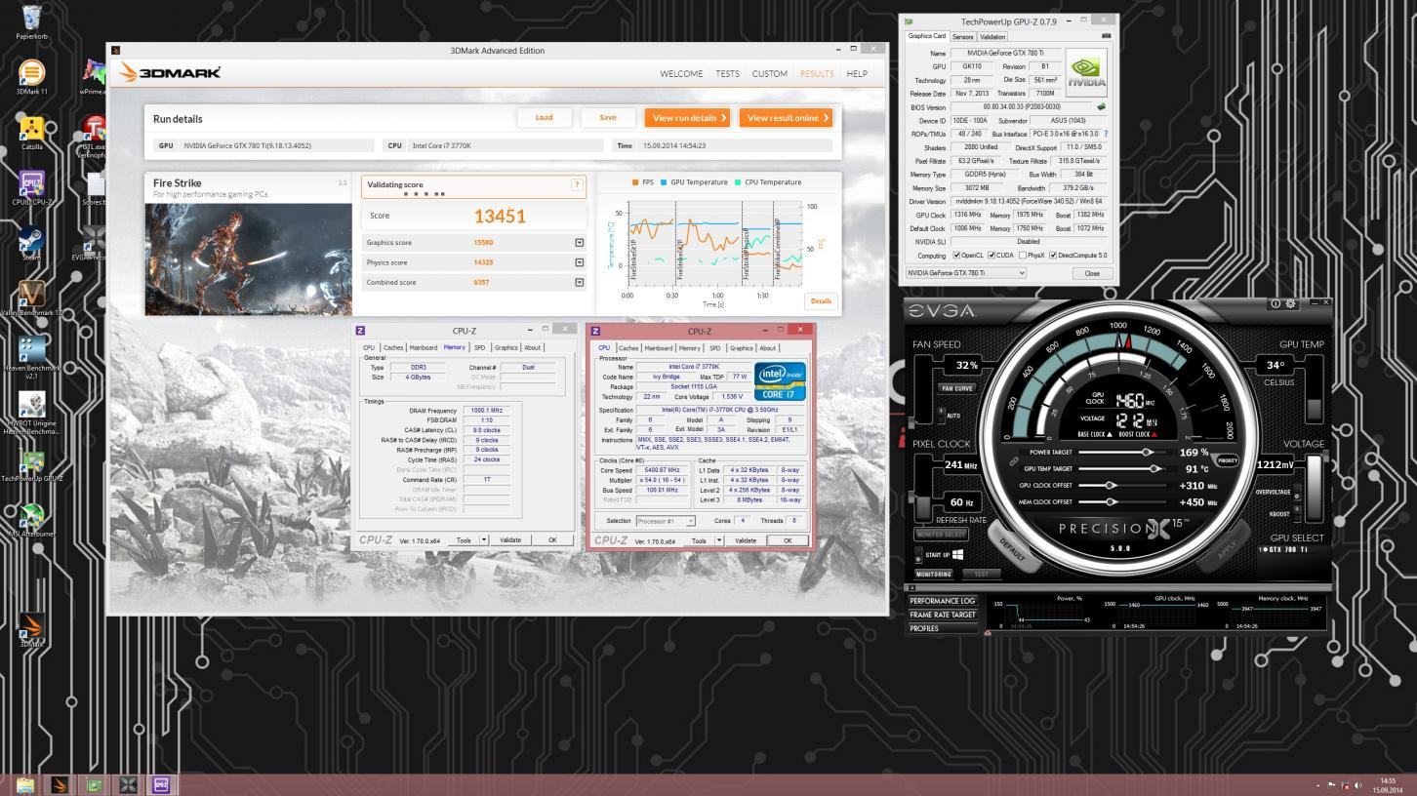This screenshot has height=796, width=1417.
Task: Collapse the Precision monitoring panel arrow
Action: [911, 587]
